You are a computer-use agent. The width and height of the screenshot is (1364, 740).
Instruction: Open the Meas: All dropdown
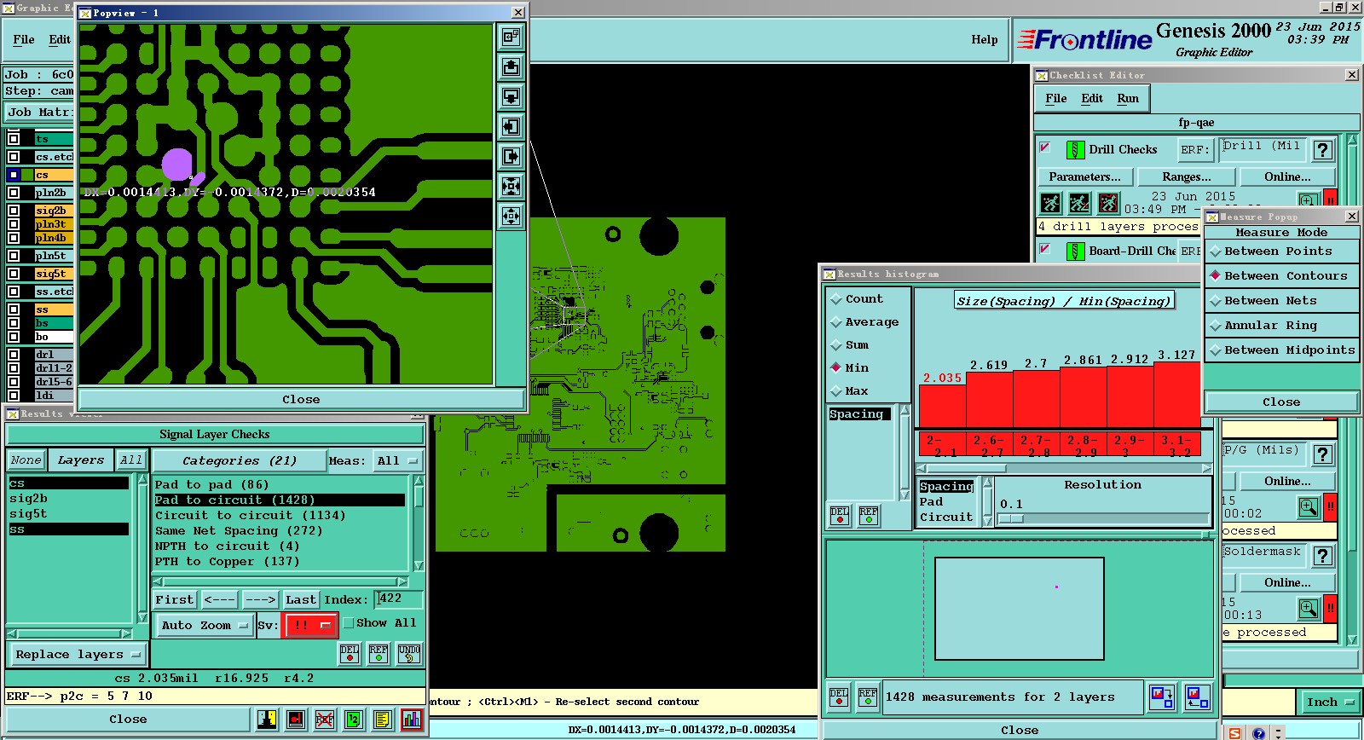pyautogui.click(x=400, y=460)
